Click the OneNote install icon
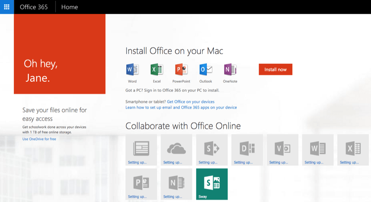This screenshot has width=371, height=202. click(x=230, y=69)
